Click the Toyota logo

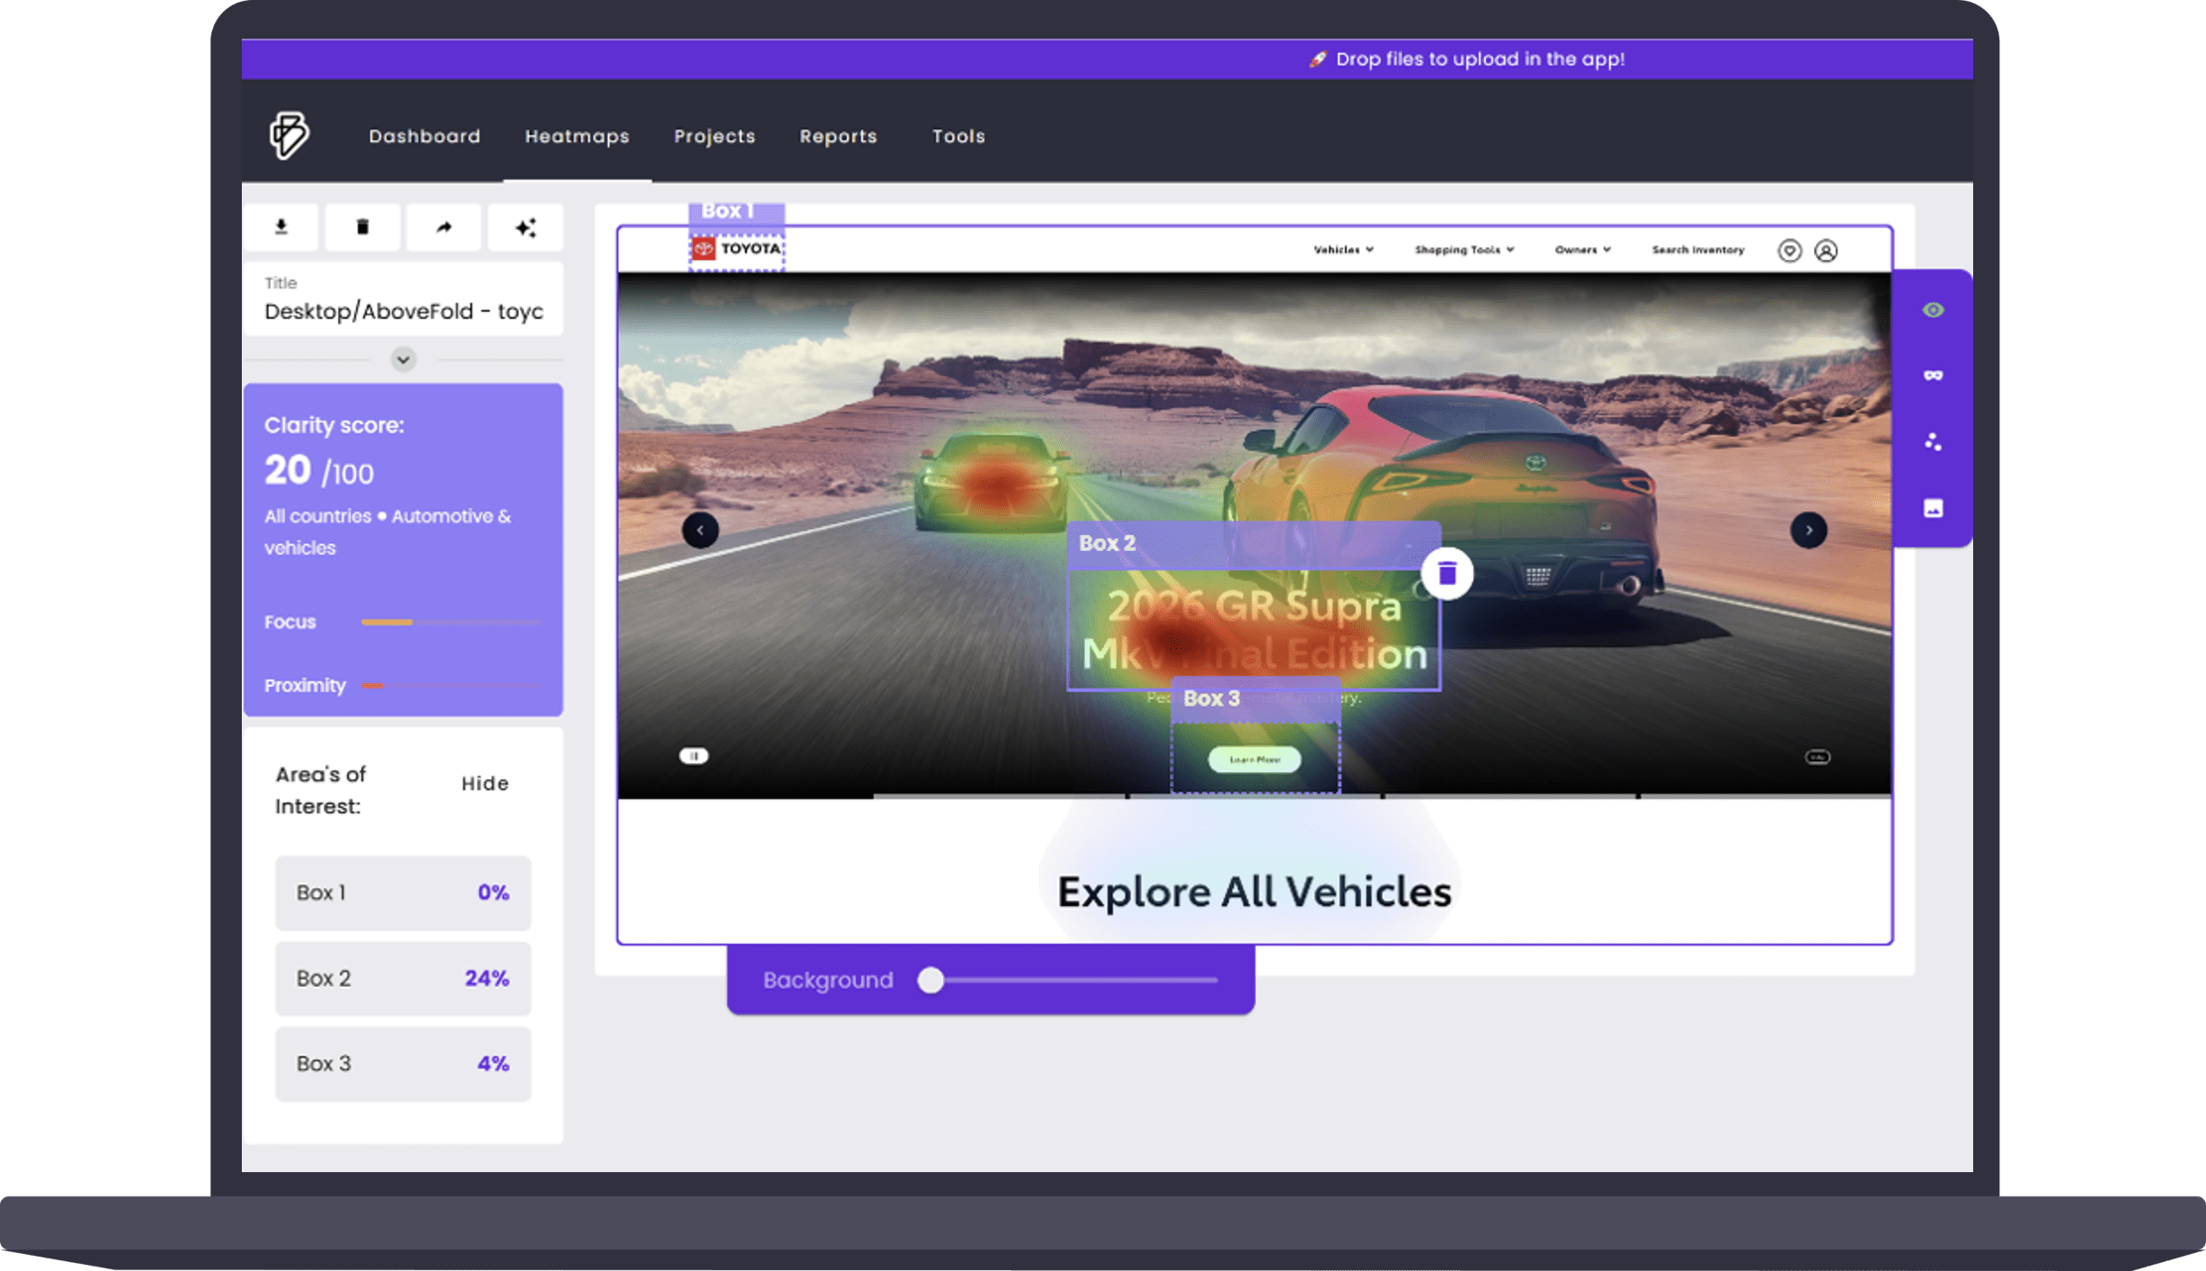(737, 249)
